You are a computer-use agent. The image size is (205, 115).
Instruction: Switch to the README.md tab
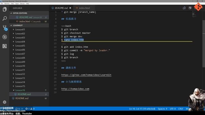[x=61, y=8]
